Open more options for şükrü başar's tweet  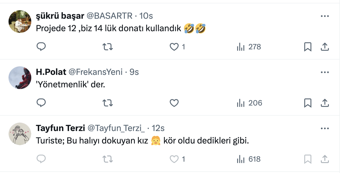325,16
